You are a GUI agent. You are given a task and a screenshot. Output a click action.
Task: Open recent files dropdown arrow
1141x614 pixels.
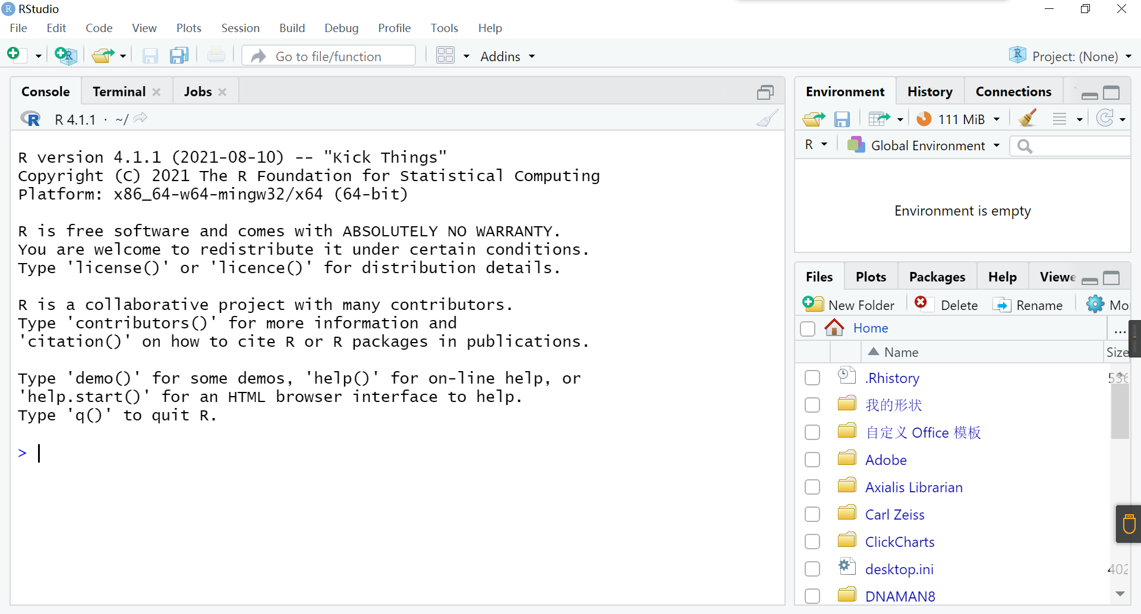pyautogui.click(x=123, y=56)
